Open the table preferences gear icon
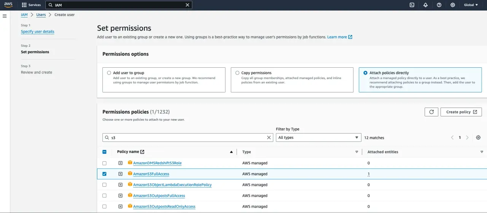The height and width of the screenshot is (213, 487). [x=479, y=137]
